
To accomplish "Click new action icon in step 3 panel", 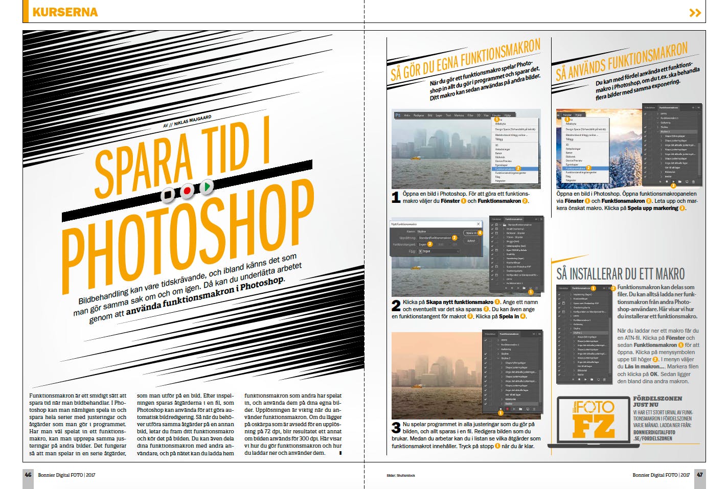I will [528, 409].
